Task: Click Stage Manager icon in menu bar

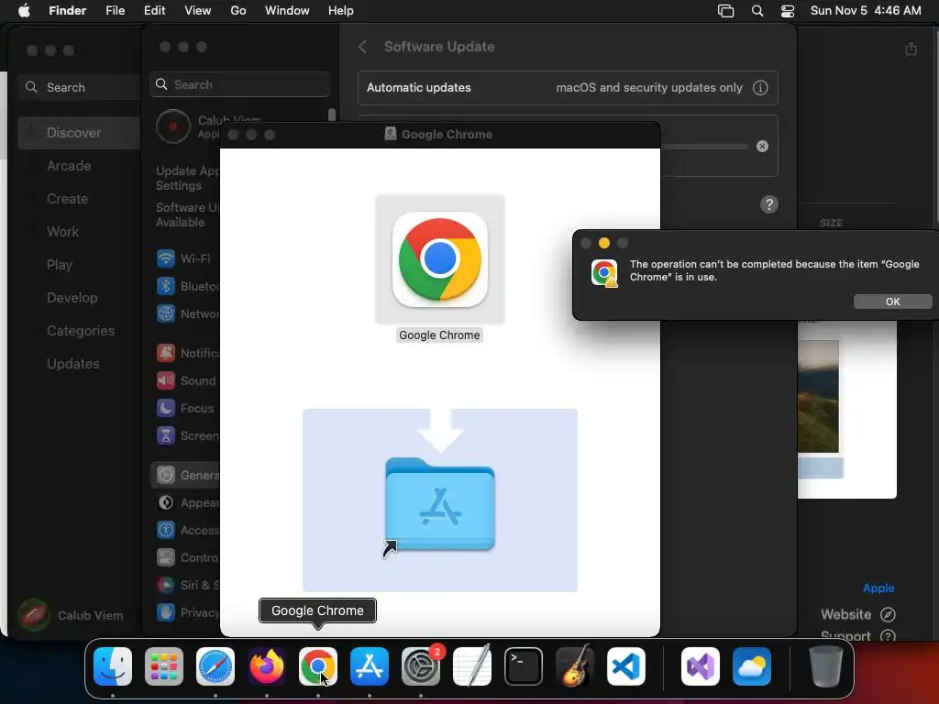Action: click(726, 11)
